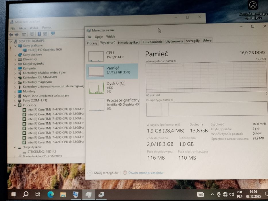Select Porty (COM i LPT) item
268x201 pixels.
[32, 100]
